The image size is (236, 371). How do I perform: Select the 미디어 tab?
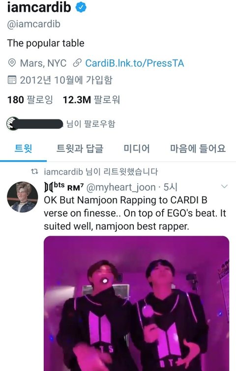coord(137,148)
